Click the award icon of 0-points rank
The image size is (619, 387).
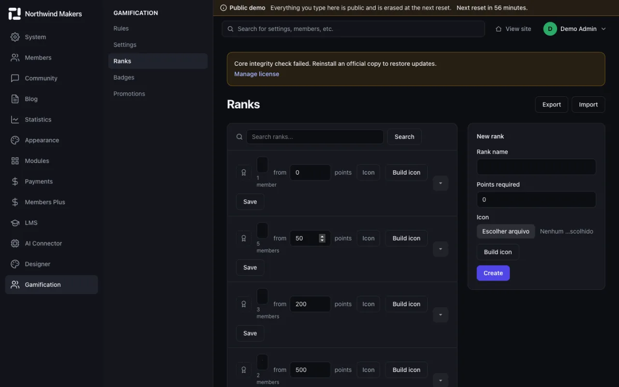click(x=244, y=172)
